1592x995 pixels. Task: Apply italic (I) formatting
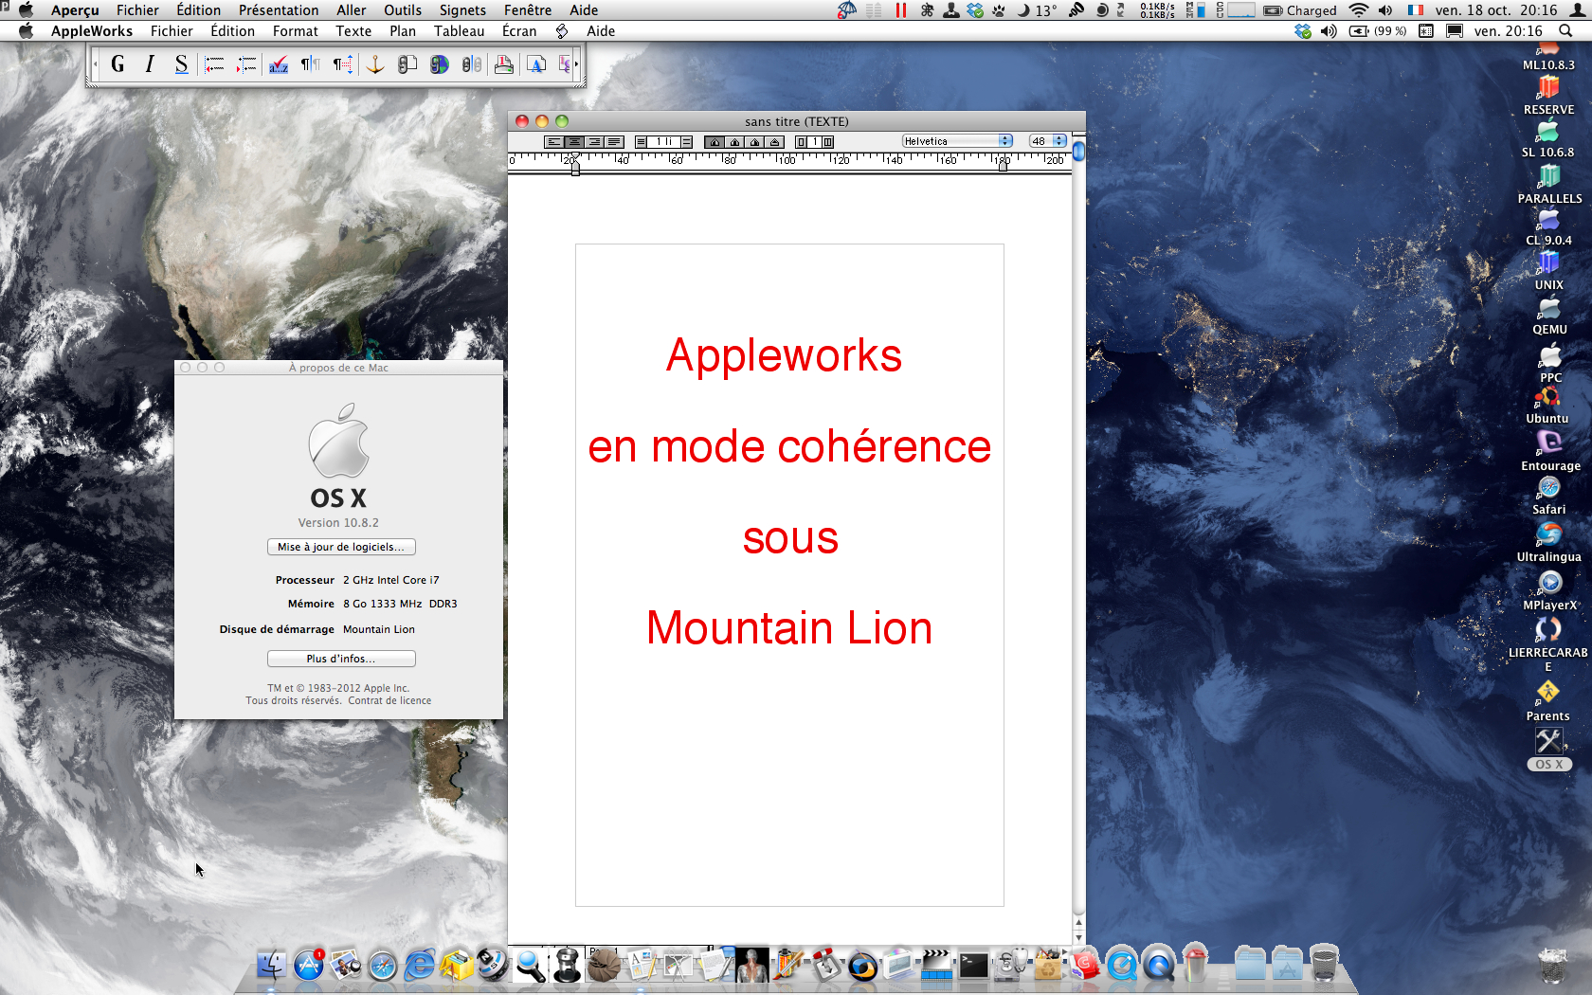(x=150, y=64)
